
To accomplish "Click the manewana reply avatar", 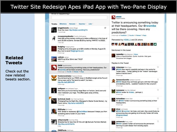I will click(113, 91).
